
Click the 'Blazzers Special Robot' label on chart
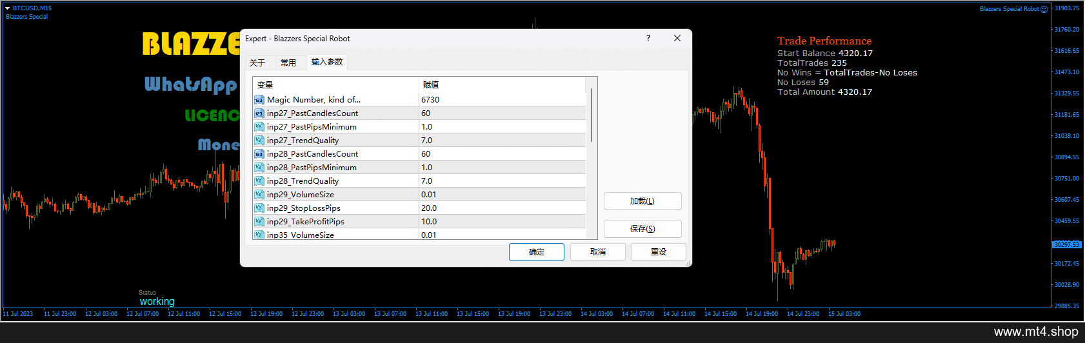coord(1010,9)
